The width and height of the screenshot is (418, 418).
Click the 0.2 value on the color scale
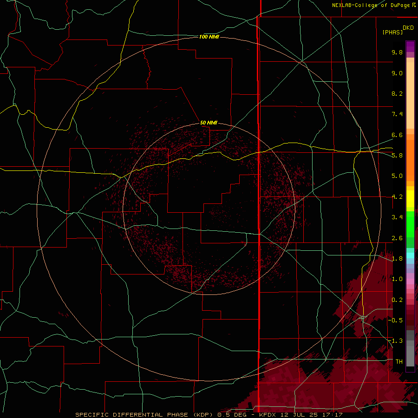397,300
